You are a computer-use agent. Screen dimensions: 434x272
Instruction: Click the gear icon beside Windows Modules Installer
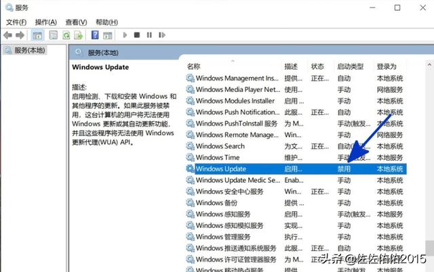[190, 101]
